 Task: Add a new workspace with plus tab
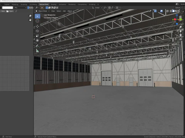[x=98, y=5]
